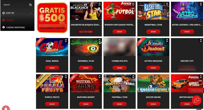Open the Soccer Safari demo

point(153,104)
